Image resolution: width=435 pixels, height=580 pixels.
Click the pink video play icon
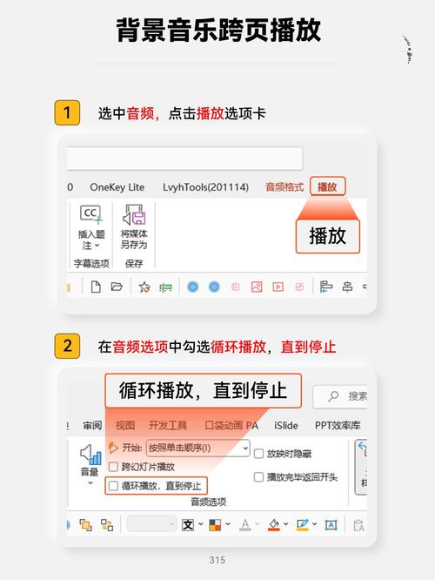tap(278, 287)
